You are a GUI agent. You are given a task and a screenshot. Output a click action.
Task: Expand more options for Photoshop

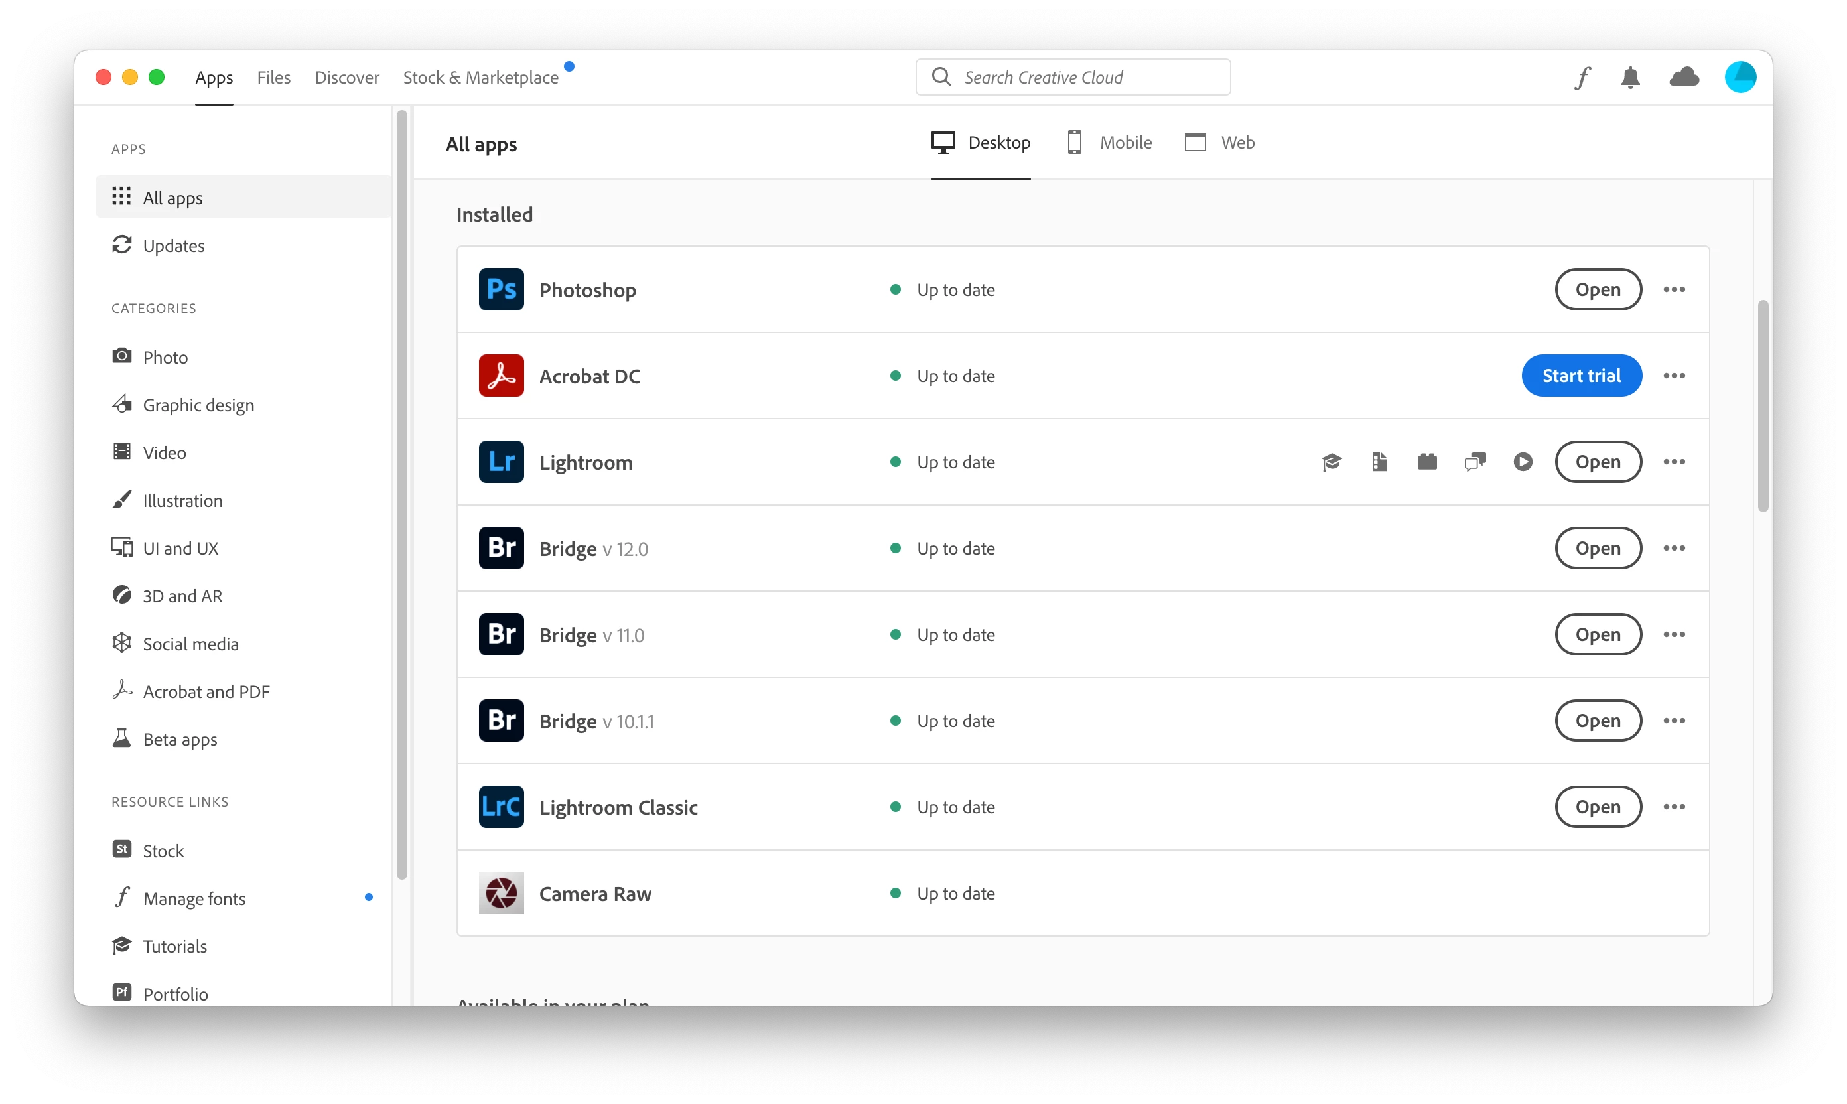coord(1674,289)
